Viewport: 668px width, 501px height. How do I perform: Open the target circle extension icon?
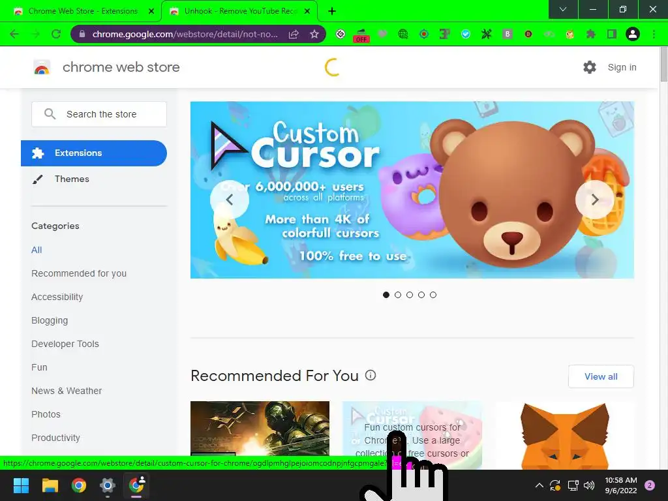[424, 34]
